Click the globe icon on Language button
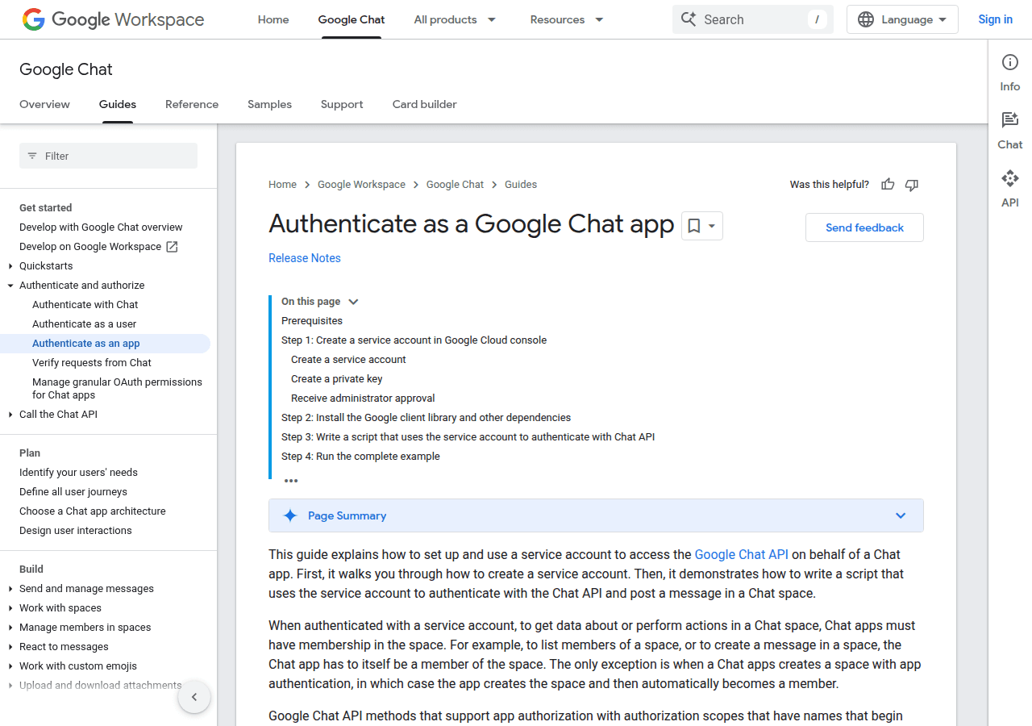 click(x=866, y=19)
